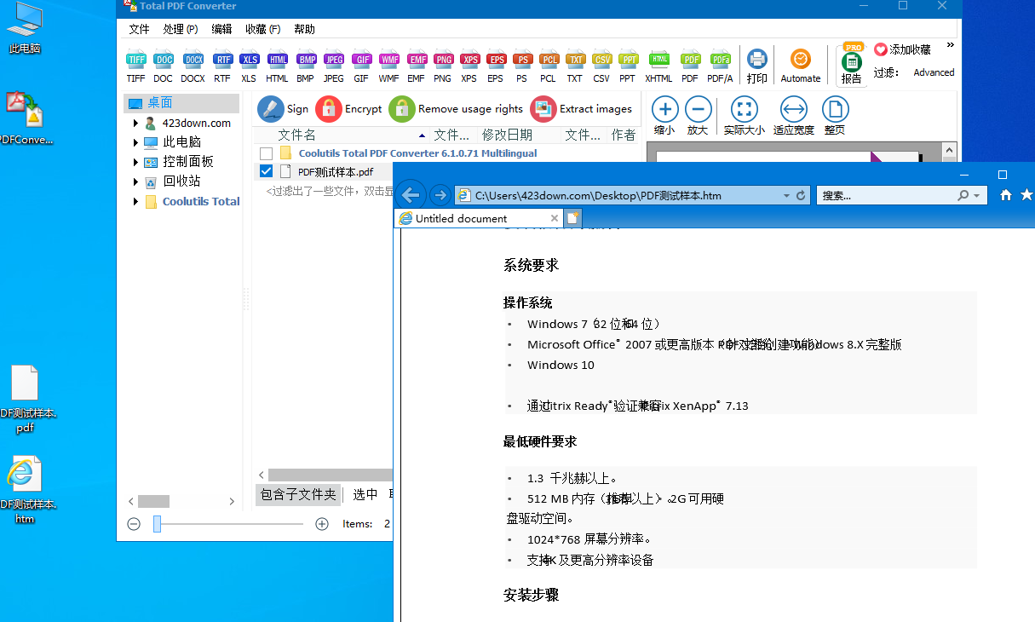
Task: Convert PDF to HTML
Action: pos(277,66)
